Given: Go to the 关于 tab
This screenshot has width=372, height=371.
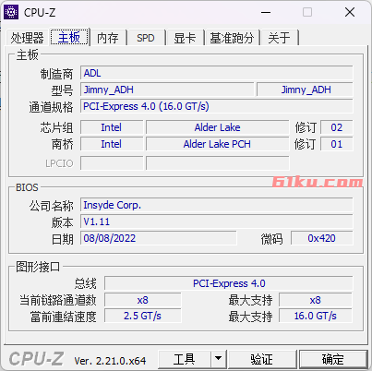Looking at the screenshot, I should 279,38.
